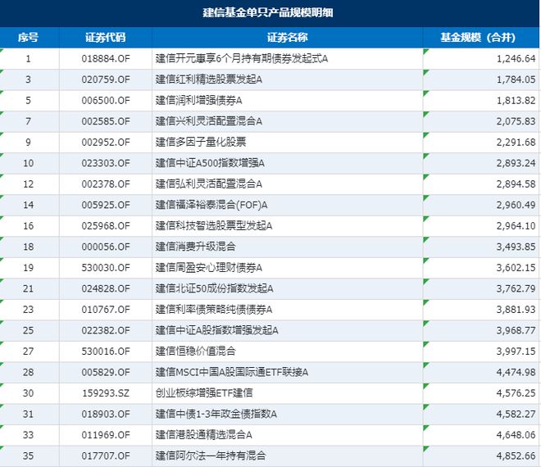Select the 基金规模（合并） column header
This screenshot has width=541, height=467.
pyautogui.click(x=478, y=37)
